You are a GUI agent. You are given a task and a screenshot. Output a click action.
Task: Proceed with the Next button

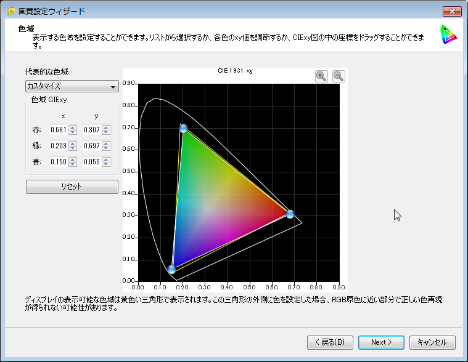pos(382,342)
